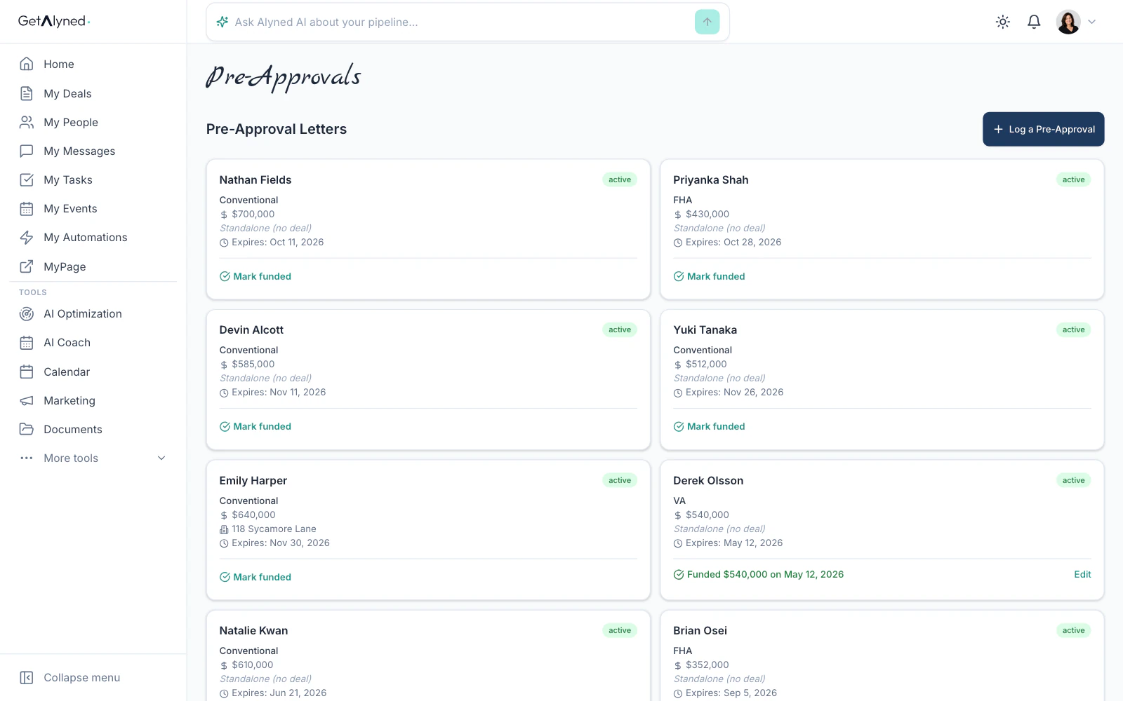This screenshot has height=701, width=1123.
Task: Open AI Optimization target icon
Action: pyautogui.click(x=27, y=313)
